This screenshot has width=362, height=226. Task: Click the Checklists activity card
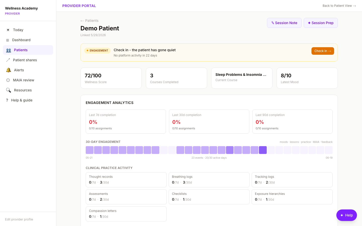[x=209, y=197]
